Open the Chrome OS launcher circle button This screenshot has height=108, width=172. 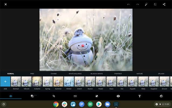tap(4, 104)
